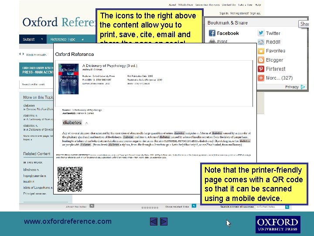This screenshot has height=236, width=314.
Task: Open Contact Us in top menu
Action: coord(229,5)
